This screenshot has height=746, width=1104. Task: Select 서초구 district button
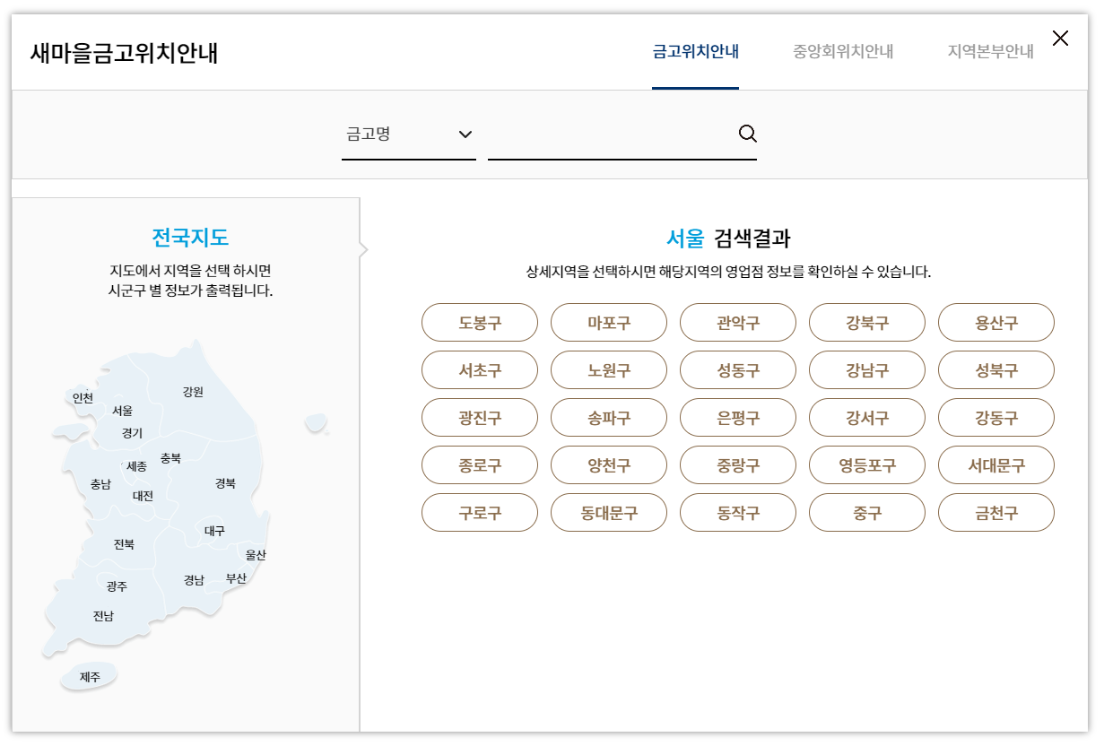tap(480, 370)
